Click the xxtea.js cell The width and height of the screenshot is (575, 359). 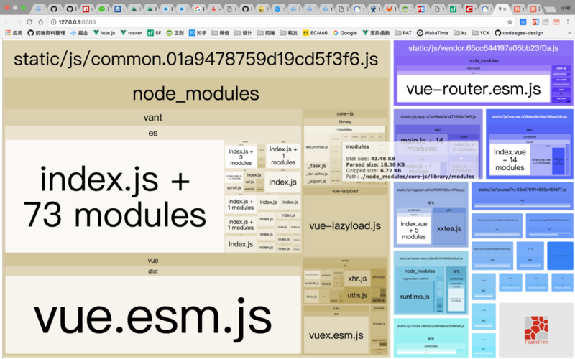tap(448, 228)
